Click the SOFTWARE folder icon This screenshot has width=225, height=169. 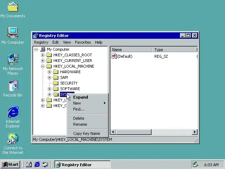(56, 89)
